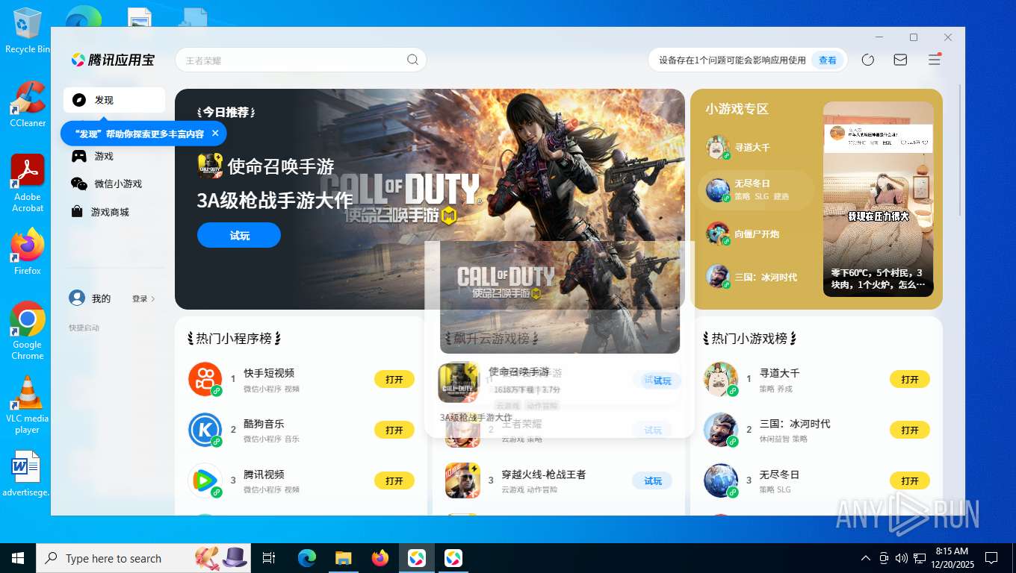Open 三国：冰河时代 with 打开 in 热门小游戏榜
Screen dimensions: 1016x573
[910, 430]
